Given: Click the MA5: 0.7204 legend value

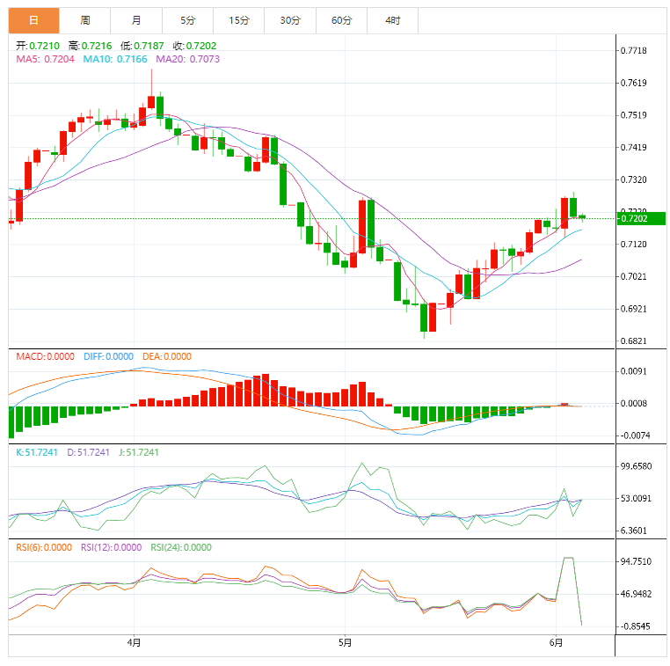Looking at the screenshot, I should pos(46,59).
